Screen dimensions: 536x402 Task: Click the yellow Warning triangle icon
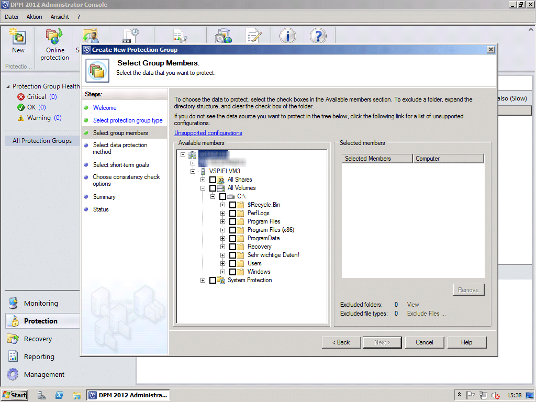tap(21, 118)
